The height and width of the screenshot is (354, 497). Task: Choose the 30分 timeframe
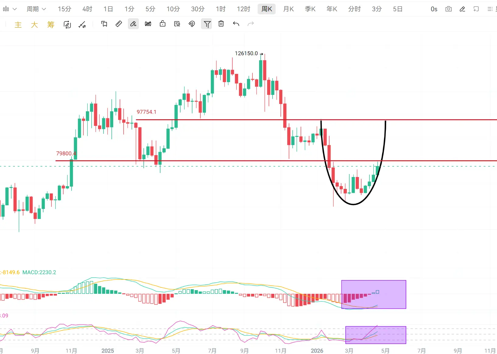point(198,9)
